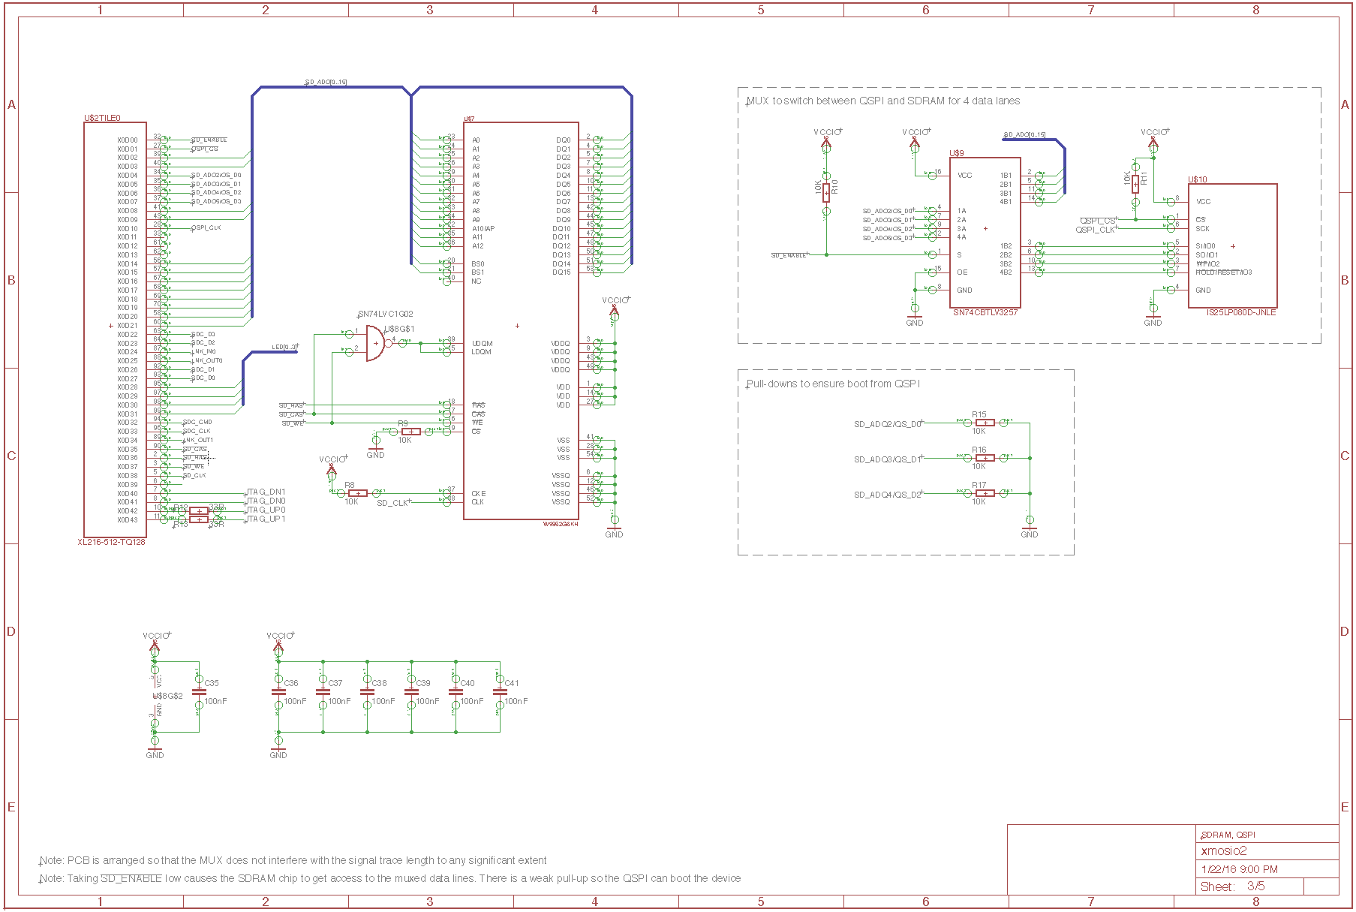
Task: Click GND symbol under SDRAM VSSQ pins
Action: click(x=614, y=531)
